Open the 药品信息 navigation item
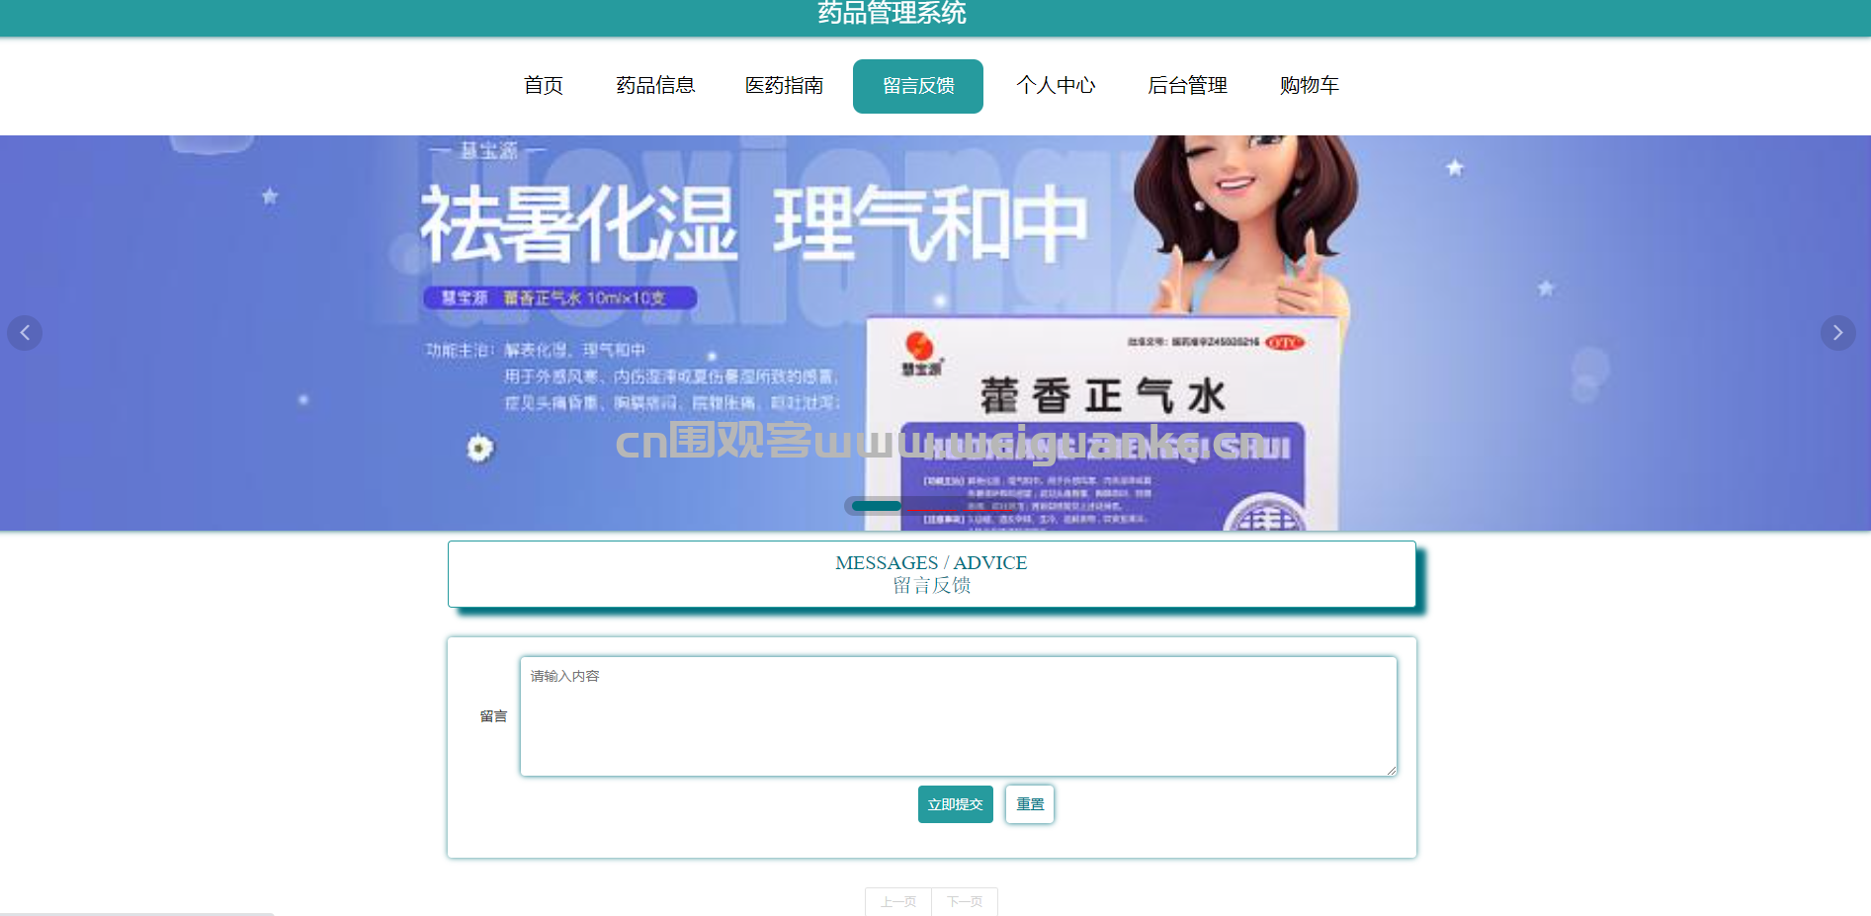The width and height of the screenshot is (1871, 916). 655,86
